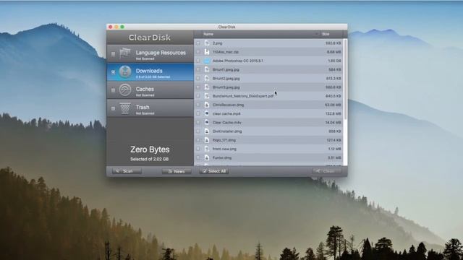Screen dimensions: 463x260
Task: Click the file icon in the 127.4 KB row
Action: point(207,140)
